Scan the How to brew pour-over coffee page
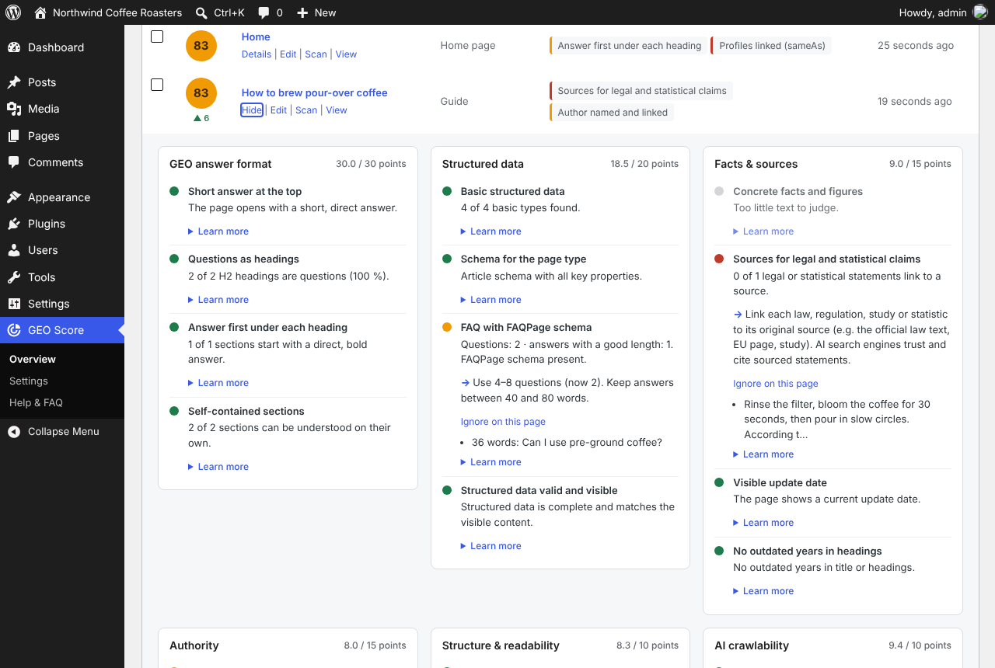This screenshot has width=995, height=668. click(306, 110)
